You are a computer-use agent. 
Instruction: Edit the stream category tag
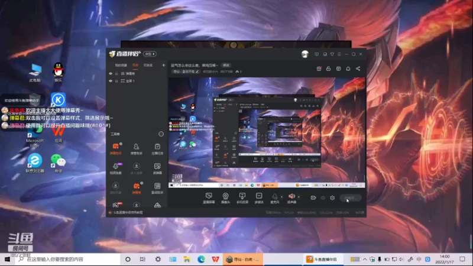[x=186, y=72]
